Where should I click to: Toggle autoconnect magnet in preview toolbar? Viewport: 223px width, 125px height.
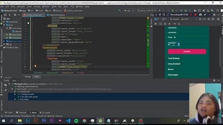coord(165,24)
